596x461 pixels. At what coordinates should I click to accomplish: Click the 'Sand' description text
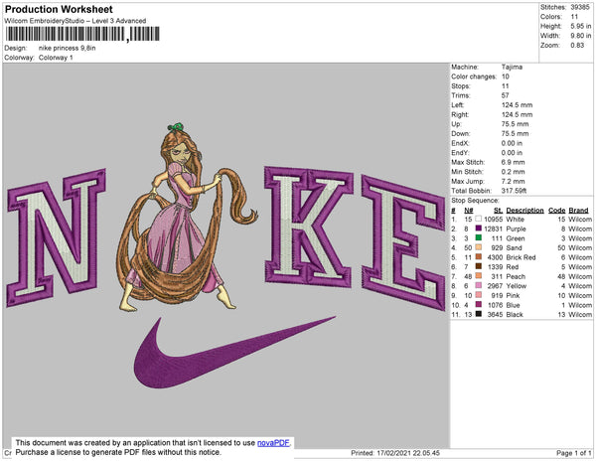[514, 247]
